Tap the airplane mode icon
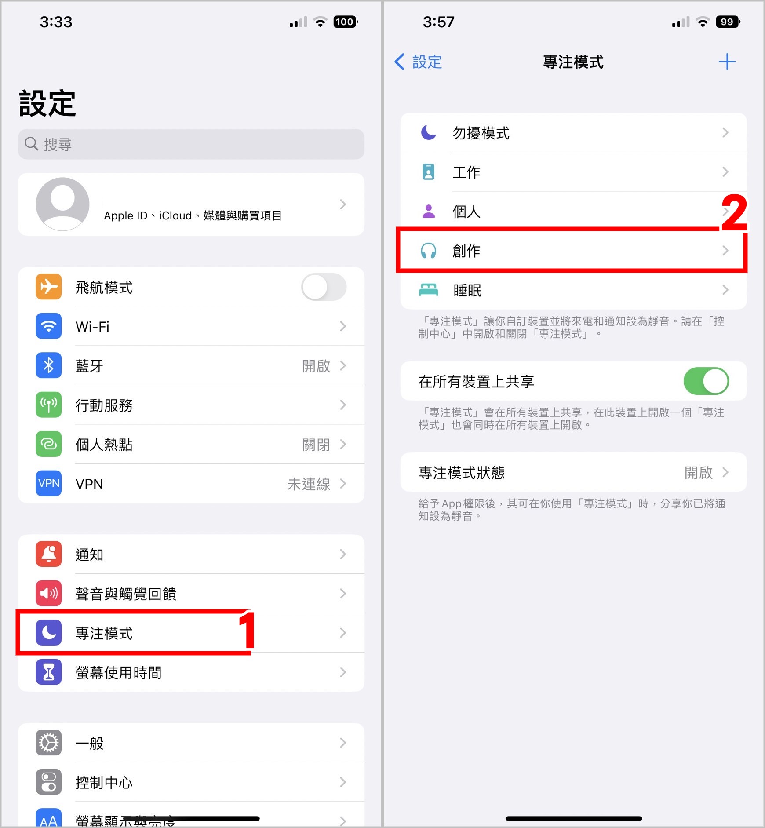The image size is (765, 828). (49, 287)
